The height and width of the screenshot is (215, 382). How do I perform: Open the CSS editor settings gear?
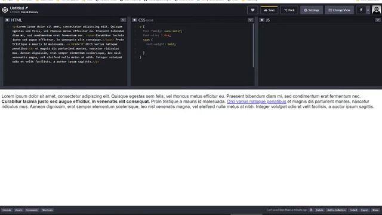(x=134, y=20)
